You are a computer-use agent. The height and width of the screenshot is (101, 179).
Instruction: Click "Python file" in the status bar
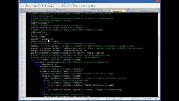click(x=22, y=99)
